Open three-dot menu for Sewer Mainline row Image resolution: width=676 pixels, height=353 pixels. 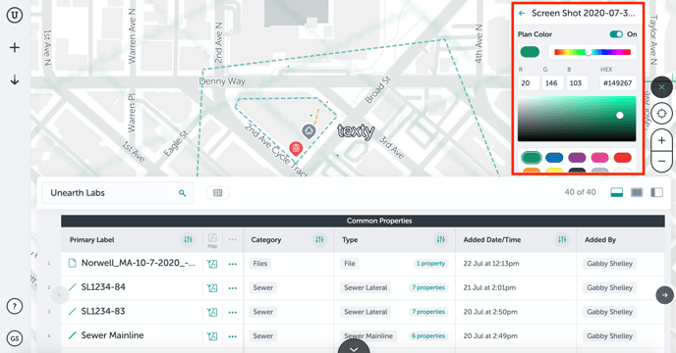pos(232,336)
